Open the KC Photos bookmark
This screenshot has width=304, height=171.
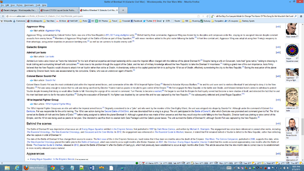pyautogui.click(x=102, y=21)
